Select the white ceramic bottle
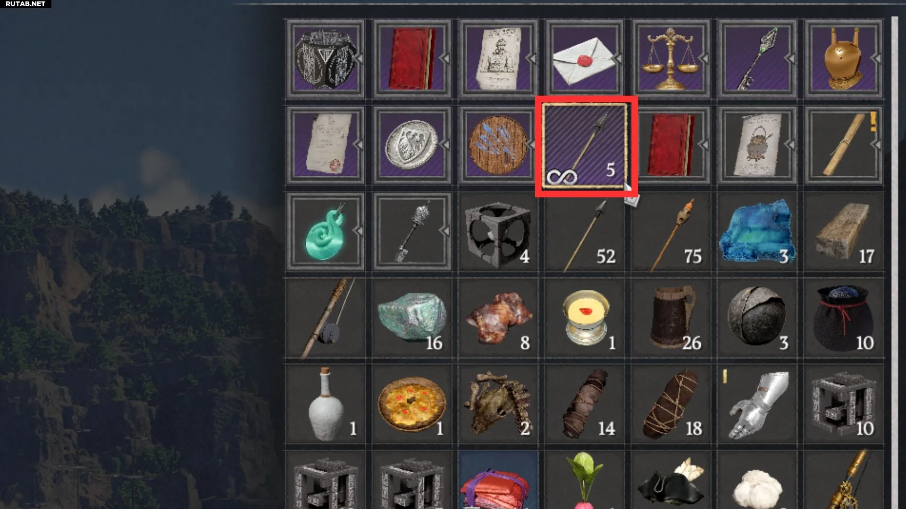This screenshot has height=509, width=906. [x=326, y=404]
